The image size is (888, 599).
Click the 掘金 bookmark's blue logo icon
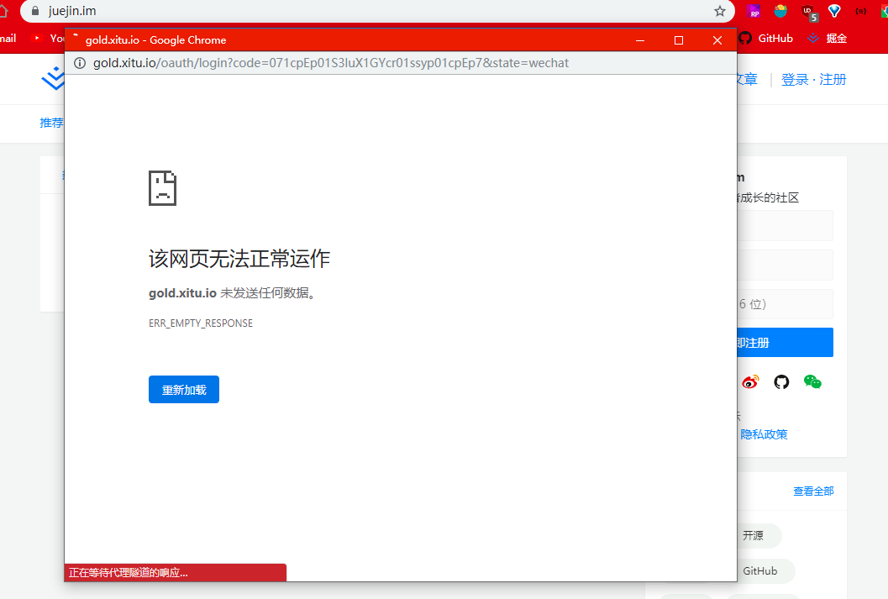coord(814,39)
